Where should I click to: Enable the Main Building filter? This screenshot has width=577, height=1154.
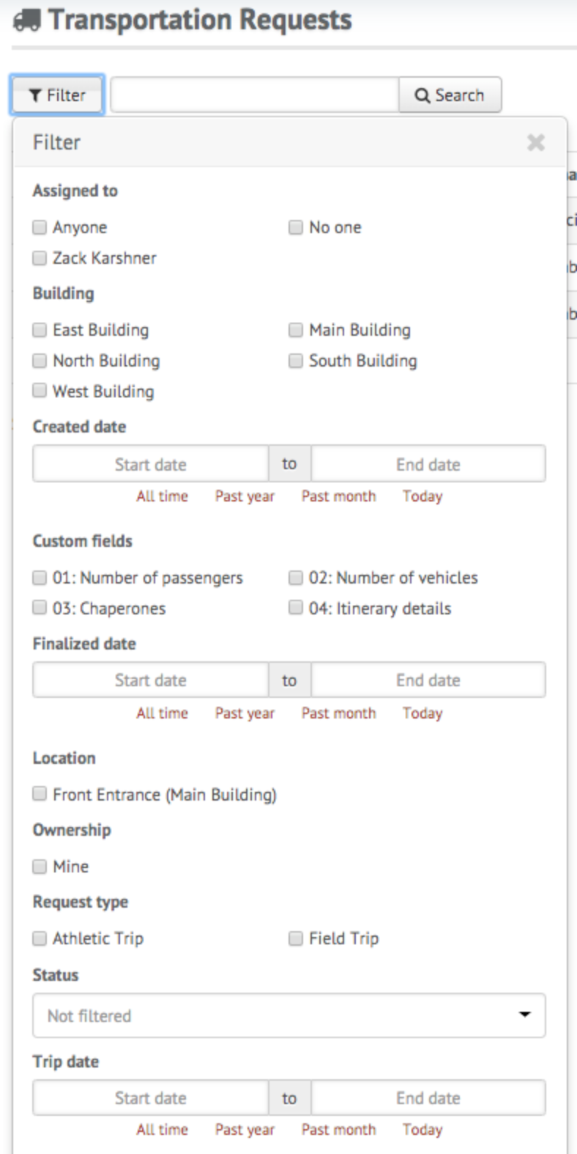tap(296, 330)
